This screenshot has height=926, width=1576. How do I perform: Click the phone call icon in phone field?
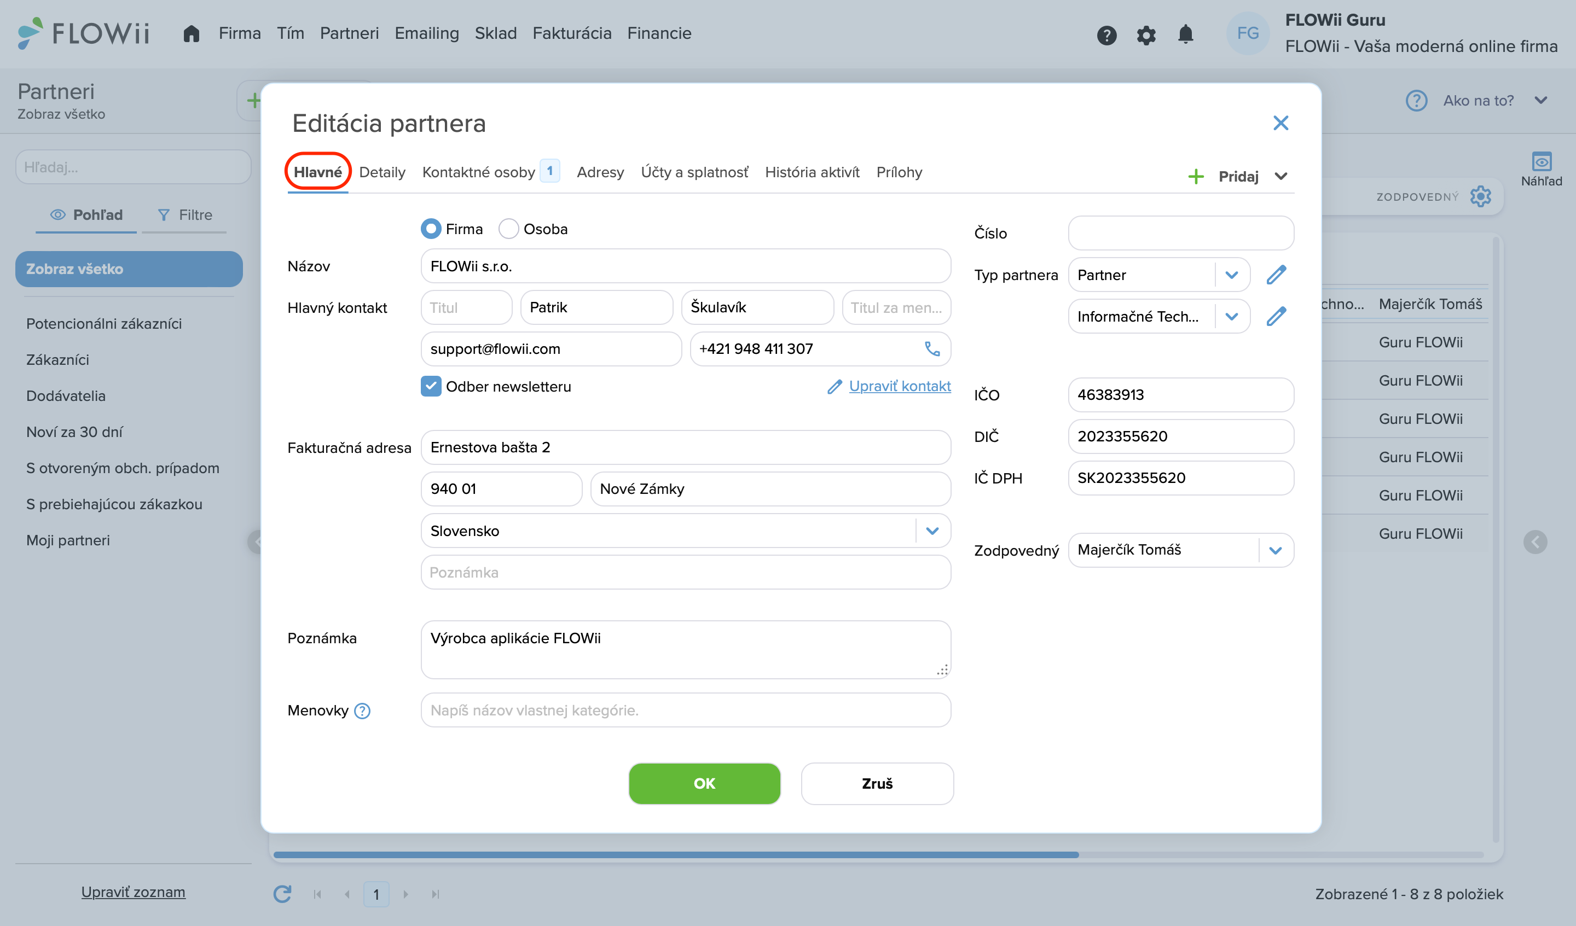pyautogui.click(x=932, y=349)
